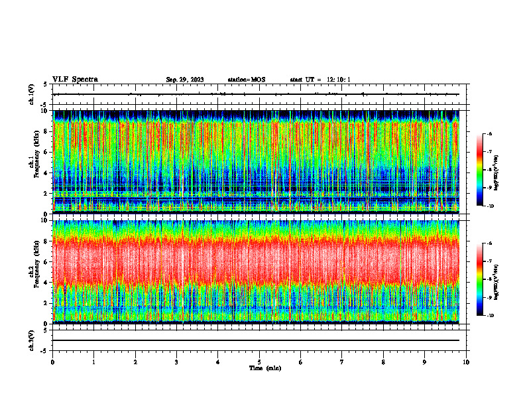Click the "-10" label on ch.1 color bar
Screen dimensions: 525x406
491,206
